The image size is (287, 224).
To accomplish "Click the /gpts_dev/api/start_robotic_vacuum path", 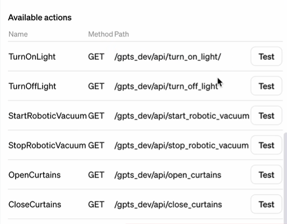I will 182,116.
